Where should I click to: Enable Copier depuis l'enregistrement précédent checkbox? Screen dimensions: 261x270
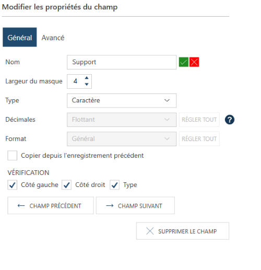[x=12, y=156]
